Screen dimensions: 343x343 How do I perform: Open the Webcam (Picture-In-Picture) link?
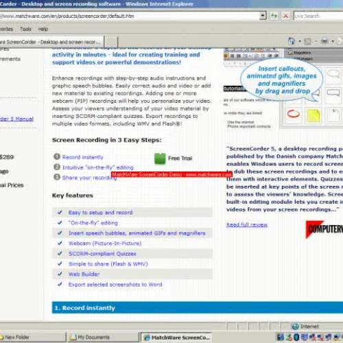(105, 244)
